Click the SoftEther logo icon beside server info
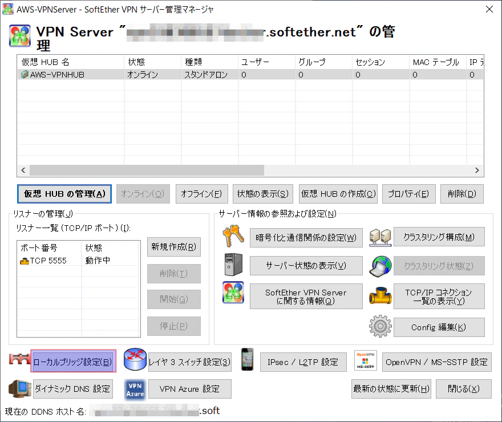The image size is (502, 422). [x=233, y=293]
